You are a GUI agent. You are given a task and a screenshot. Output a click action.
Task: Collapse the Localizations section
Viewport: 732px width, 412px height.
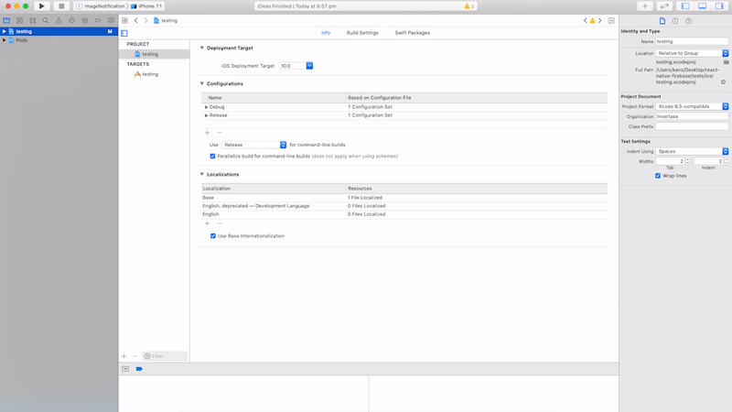tap(202, 174)
